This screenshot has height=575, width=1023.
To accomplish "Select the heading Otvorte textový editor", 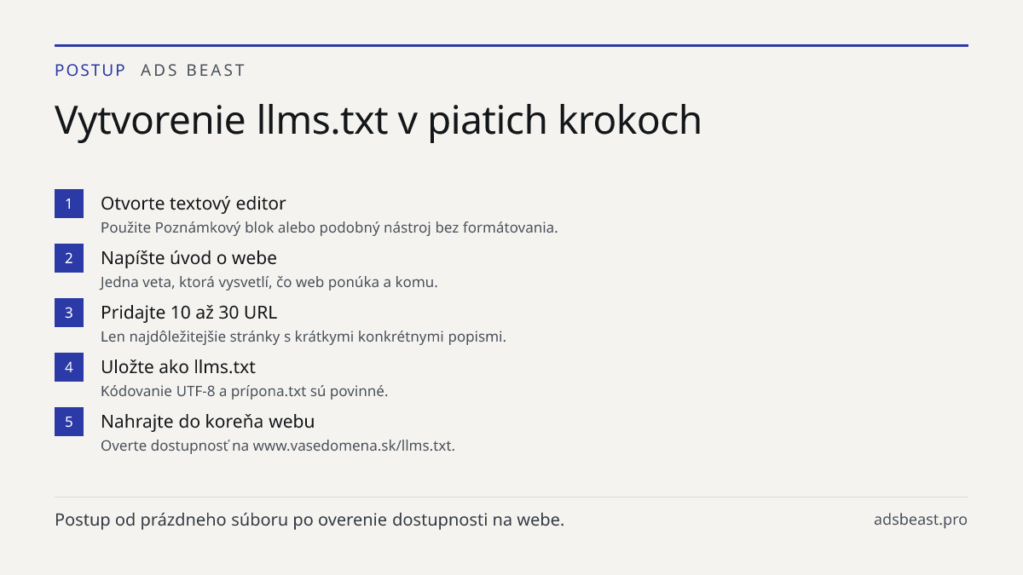I will [x=193, y=204].
